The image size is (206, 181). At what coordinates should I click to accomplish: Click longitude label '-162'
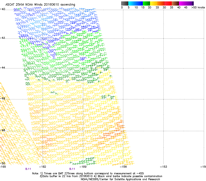pyautogui.click(x=43, y=167)
